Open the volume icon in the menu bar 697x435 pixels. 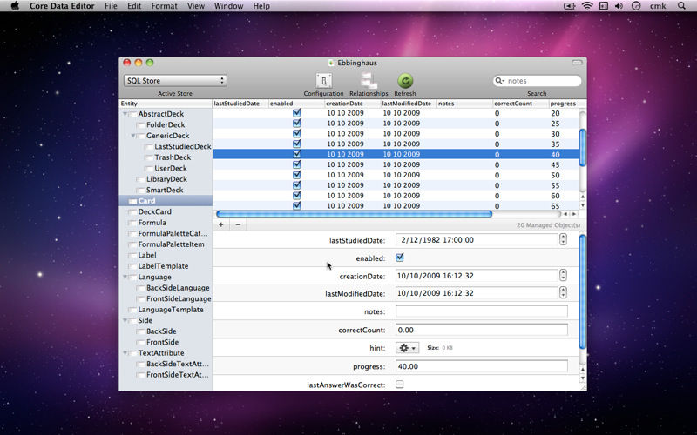pos(619,6)
